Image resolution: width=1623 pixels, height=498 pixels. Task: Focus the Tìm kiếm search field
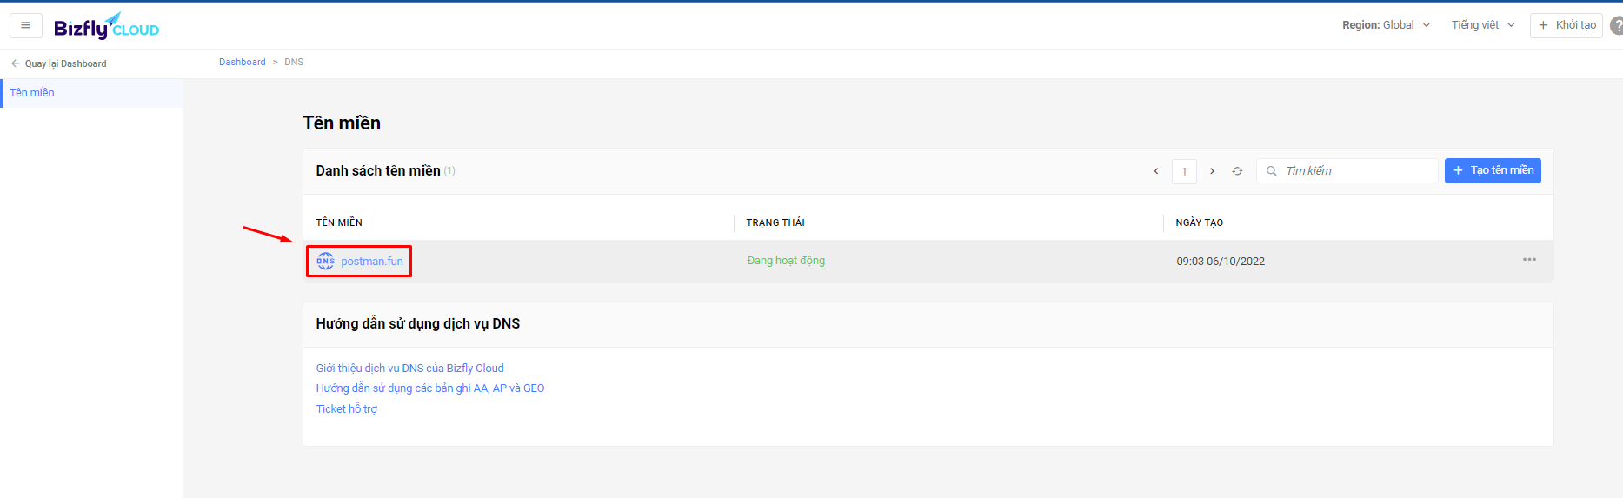(x=1347, y=171)
